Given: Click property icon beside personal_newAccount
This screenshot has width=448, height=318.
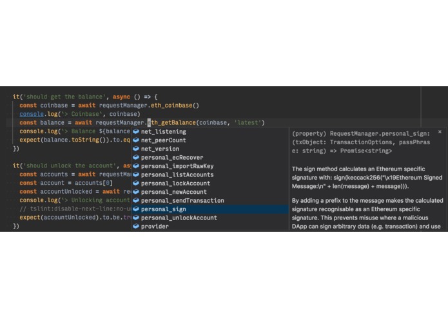Looking at the screenshot, I should tap(136, 192).
